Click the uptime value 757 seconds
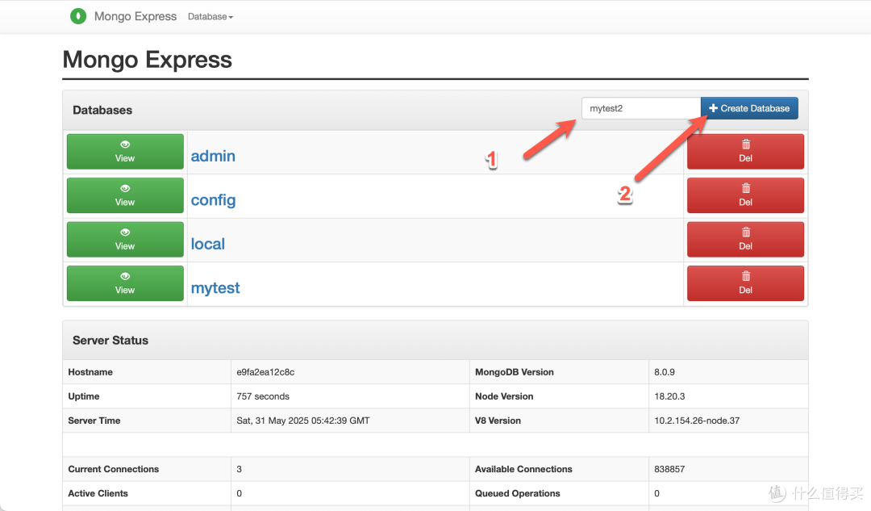 pyautogui.click(x=263, y=396)
